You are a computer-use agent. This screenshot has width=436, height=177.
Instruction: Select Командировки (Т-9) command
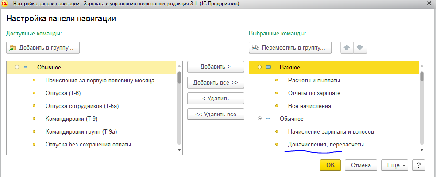71,119
